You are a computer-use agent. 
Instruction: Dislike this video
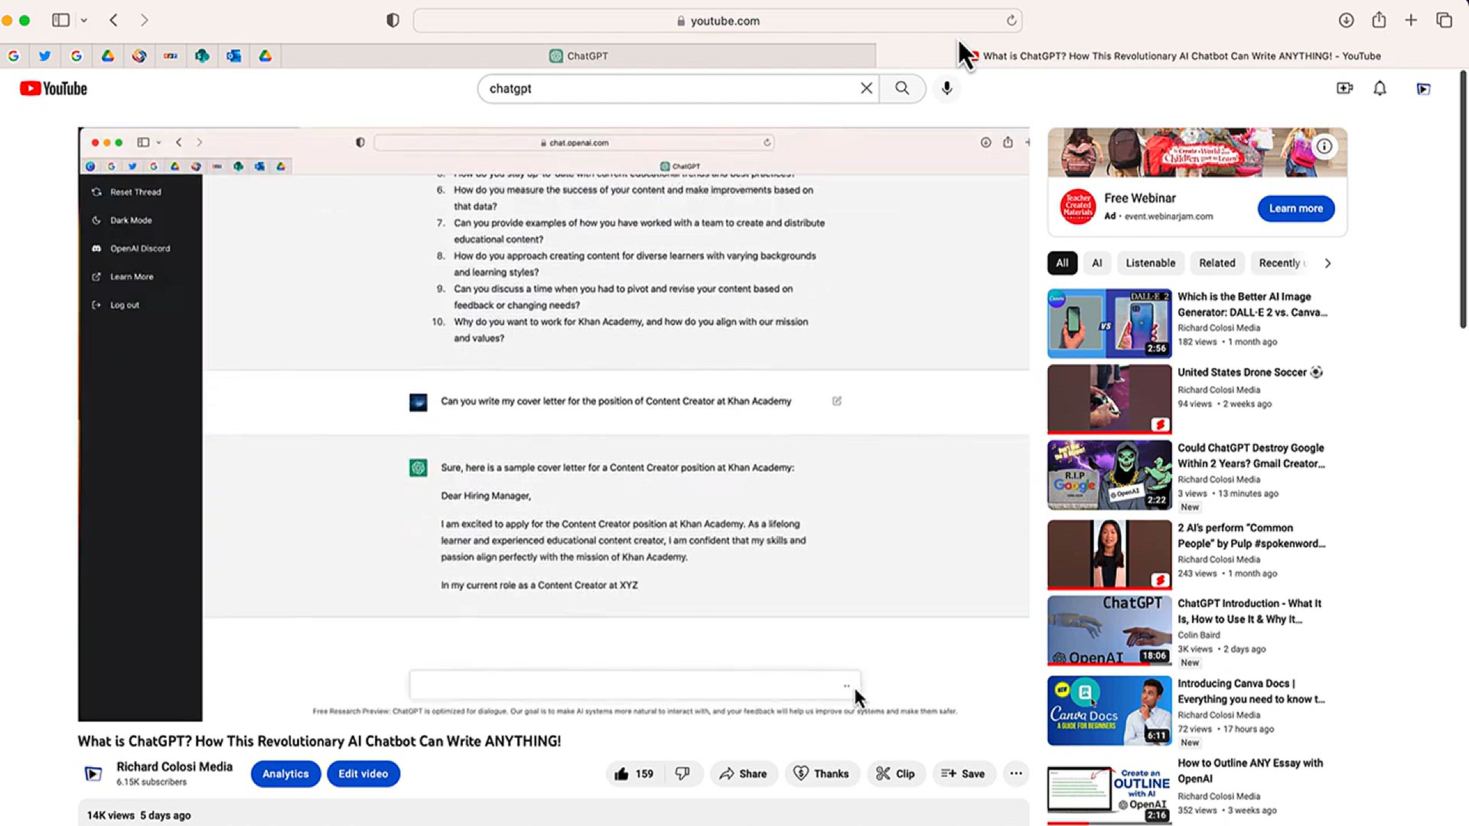[682, 773]
